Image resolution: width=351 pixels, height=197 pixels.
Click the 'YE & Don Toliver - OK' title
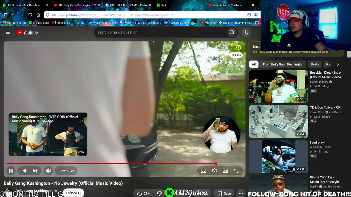coord(325,108)
